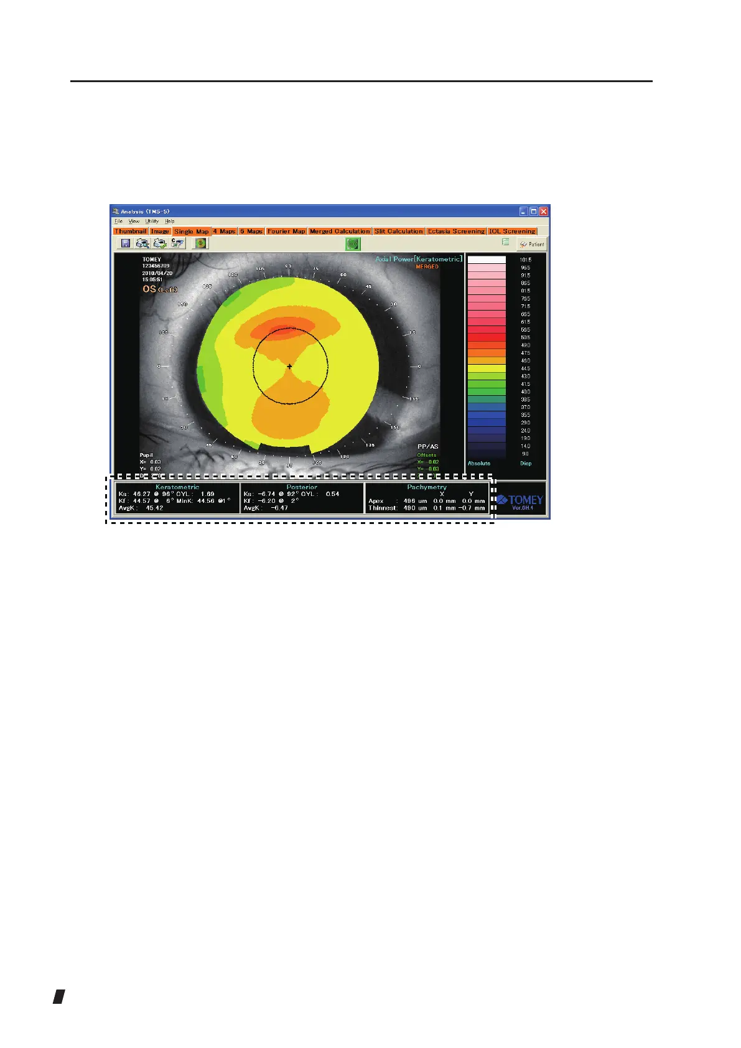Click the printer icon with green checkmark
Image resolution: width=741 pixels, height=1048 pixels.
[x=161, y=243]
